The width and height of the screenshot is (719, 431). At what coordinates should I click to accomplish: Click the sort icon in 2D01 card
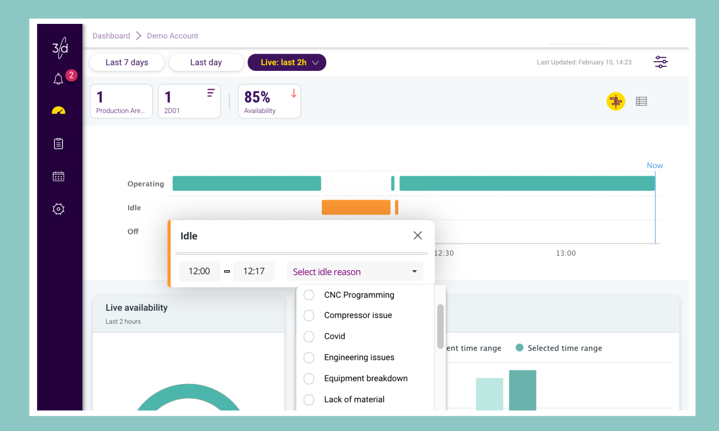pyautogui.click(x=211, y=93)
